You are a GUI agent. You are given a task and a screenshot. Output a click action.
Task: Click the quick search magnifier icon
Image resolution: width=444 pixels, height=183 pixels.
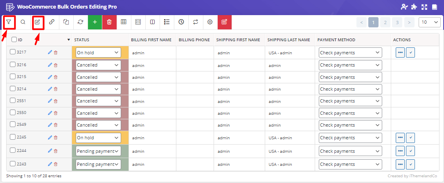pyautogui.click(x=23, y=22)
